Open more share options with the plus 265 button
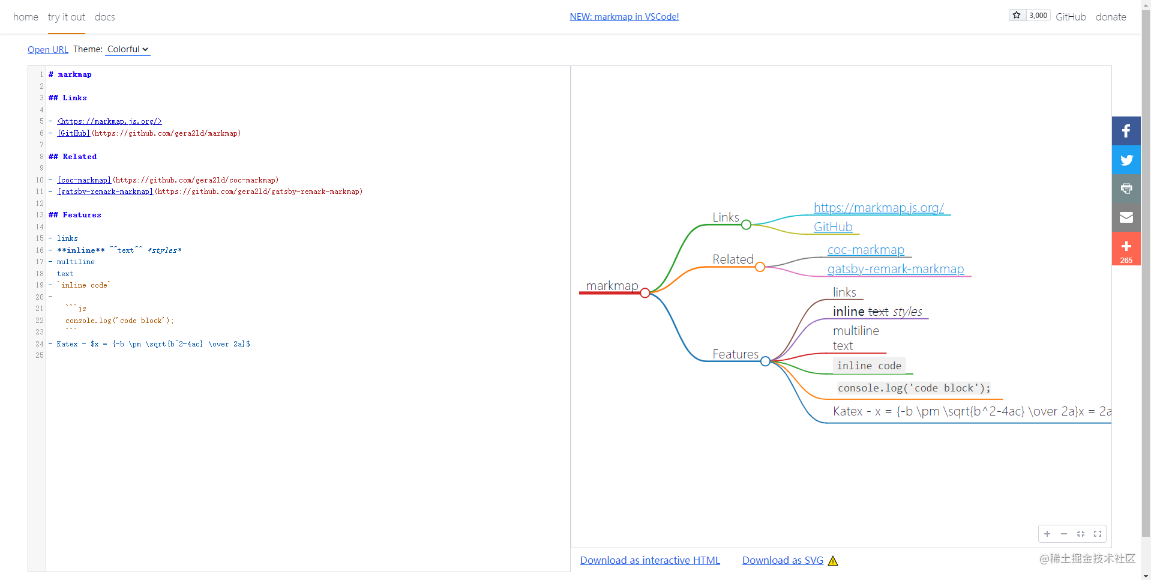 pos(1126,248)
